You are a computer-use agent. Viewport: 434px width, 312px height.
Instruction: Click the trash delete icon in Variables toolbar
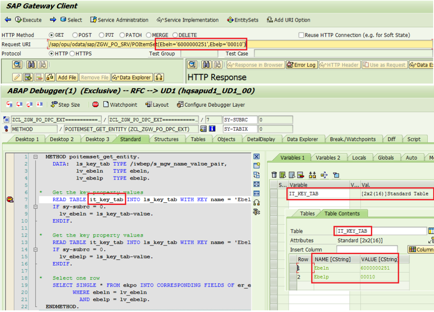274,175
